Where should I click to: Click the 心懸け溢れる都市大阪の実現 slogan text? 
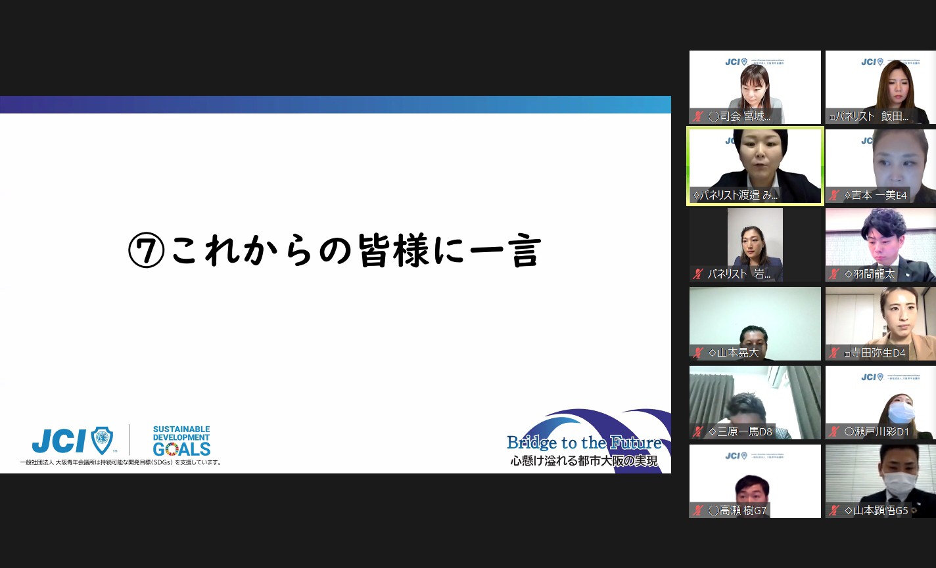(584, 462)
